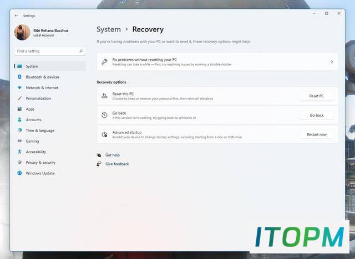
Task: Click the wrench troubleshoot icon
Action: (104, 61)
